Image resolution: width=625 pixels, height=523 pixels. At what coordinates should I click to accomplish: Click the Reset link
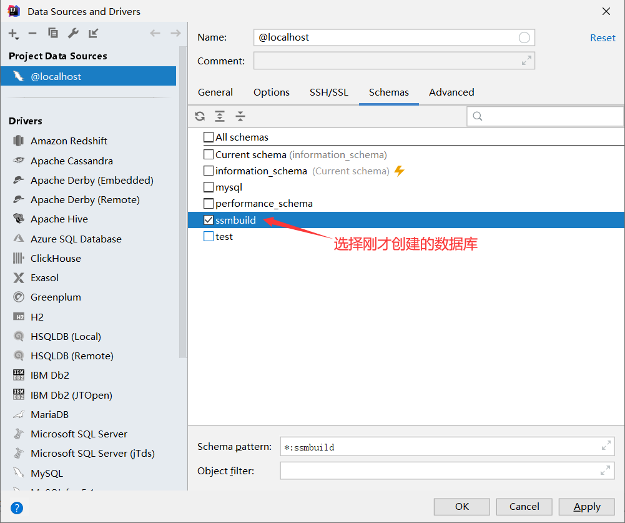tap(603, 38)
